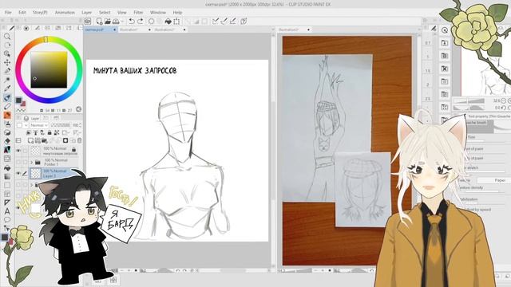
Task: Reset rotation button in Navigator
Action: (503, 108)
